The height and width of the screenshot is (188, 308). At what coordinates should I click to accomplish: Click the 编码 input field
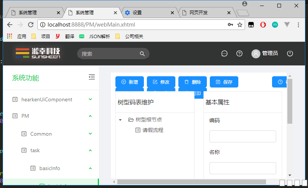coord(242,136)
